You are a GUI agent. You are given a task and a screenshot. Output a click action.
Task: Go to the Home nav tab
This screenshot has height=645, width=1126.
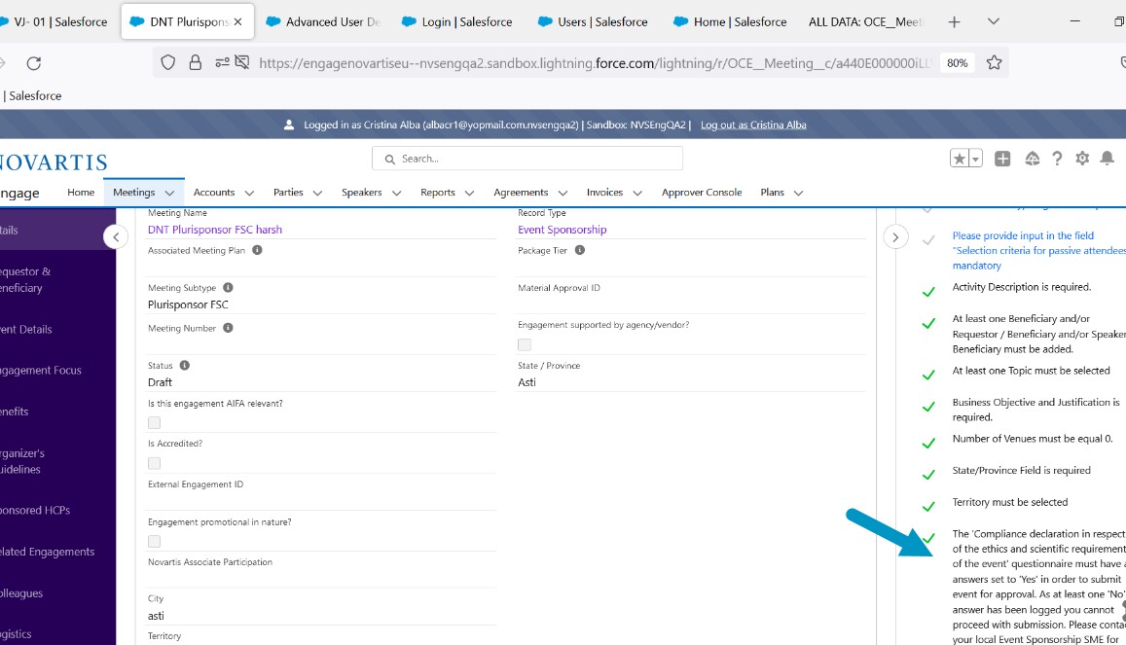pyautogui.click(x=81, y=193)
